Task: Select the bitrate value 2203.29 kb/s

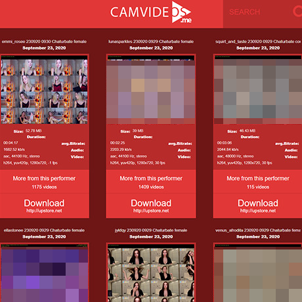Action: (x=121, y=150)
